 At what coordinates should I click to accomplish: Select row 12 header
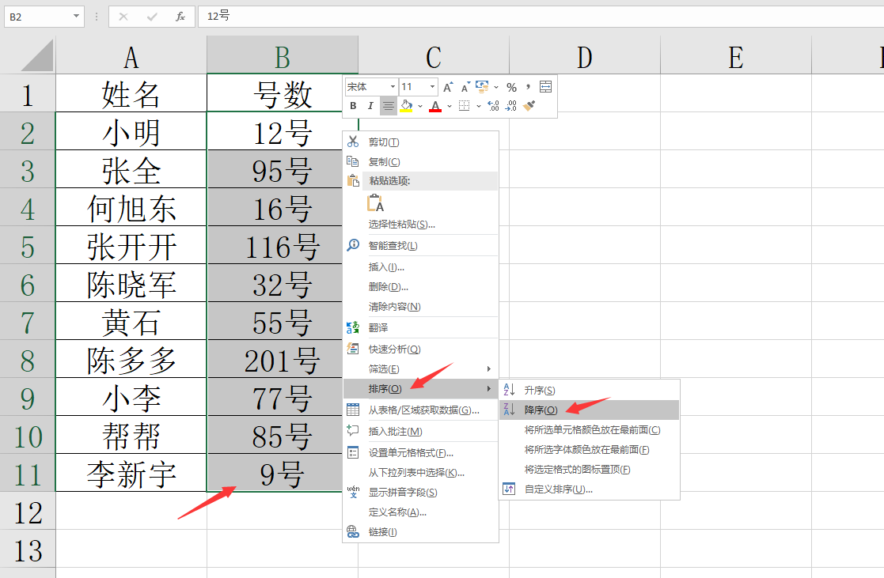click(x=28, y=511)
